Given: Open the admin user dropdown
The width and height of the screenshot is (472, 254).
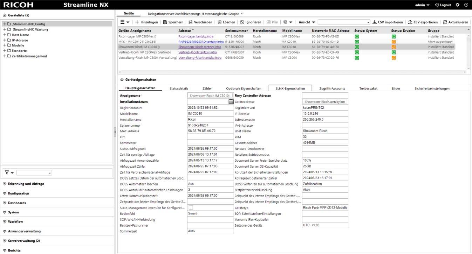Looking at the screenshot, I should [422, 5].
